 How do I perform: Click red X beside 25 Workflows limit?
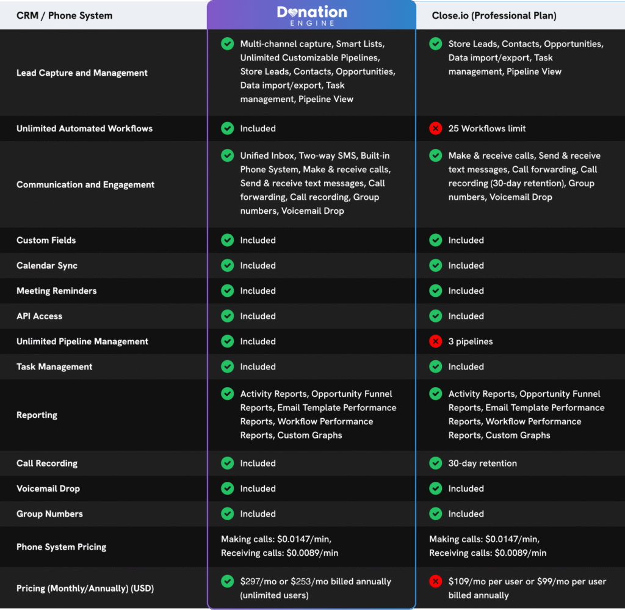(435, 129)
